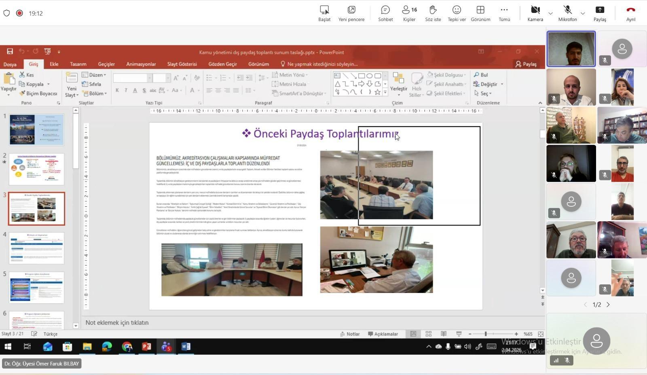Open the Yeni pencere pop-out

pos(351,13)
